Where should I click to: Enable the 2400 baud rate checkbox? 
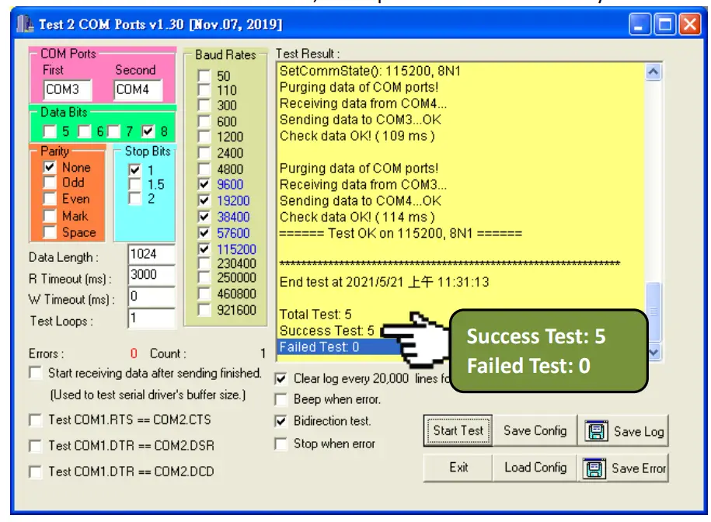[204, 153]
